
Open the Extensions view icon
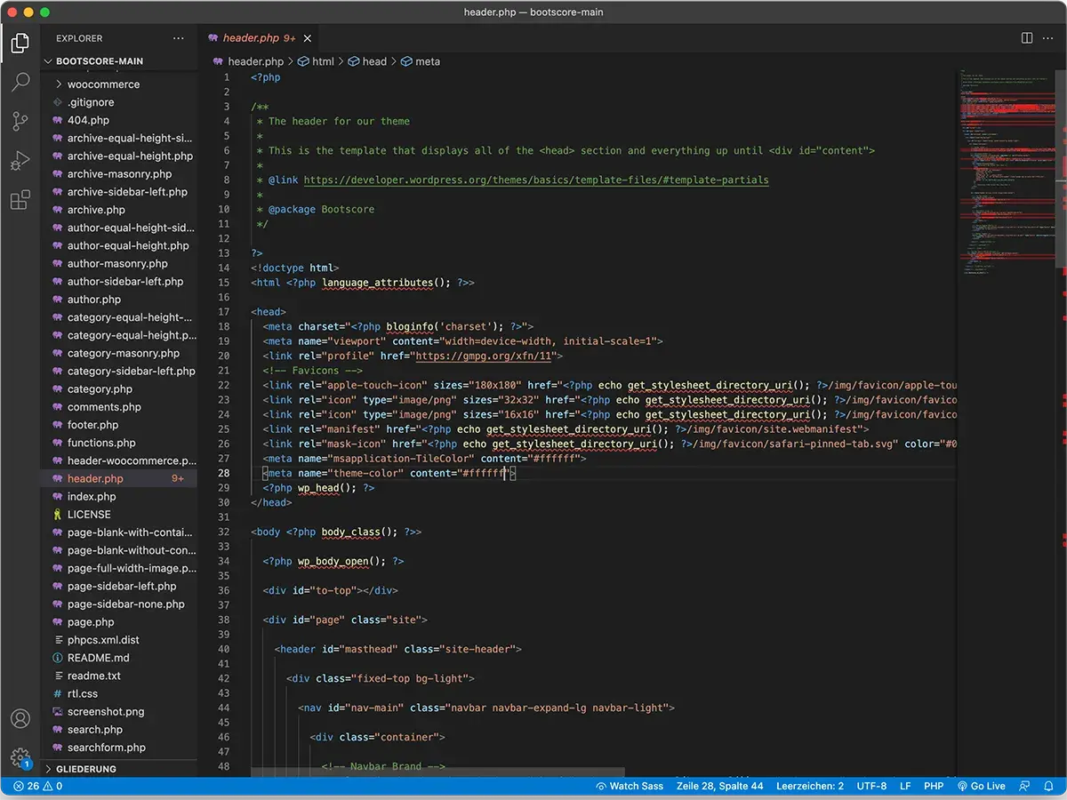20,201
